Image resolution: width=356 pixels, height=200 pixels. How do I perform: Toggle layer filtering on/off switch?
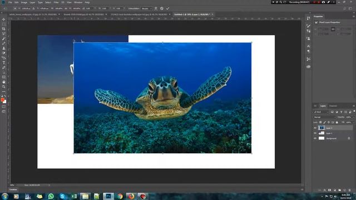(x=354, y=111)
